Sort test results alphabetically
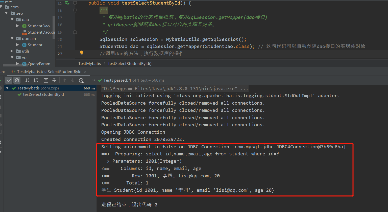 (27, 80)
